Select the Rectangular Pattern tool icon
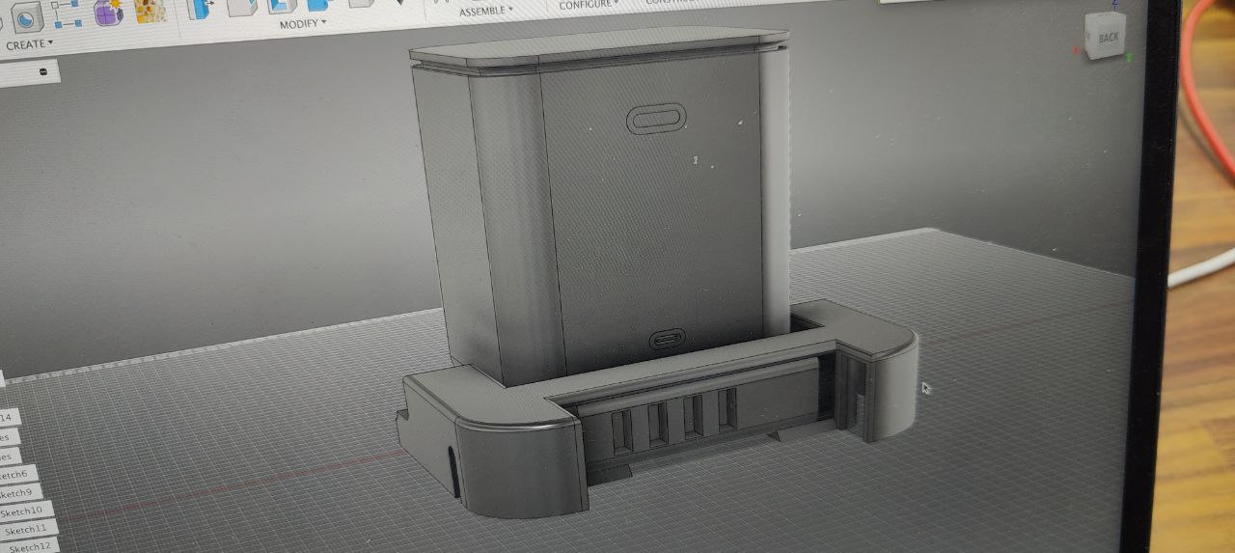The height and width of the screenshot is (553, 1235). click(67, 12)
